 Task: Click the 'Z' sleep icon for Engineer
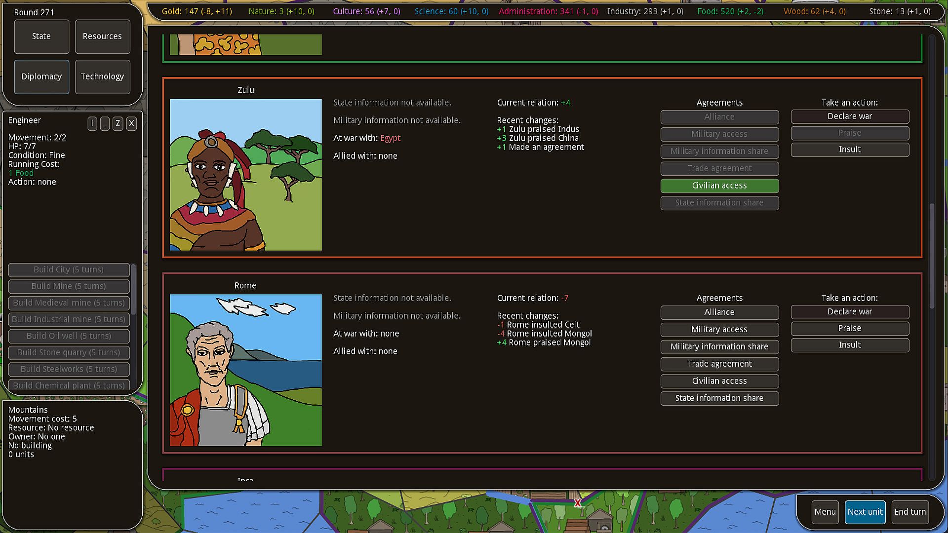pos(118,123)
